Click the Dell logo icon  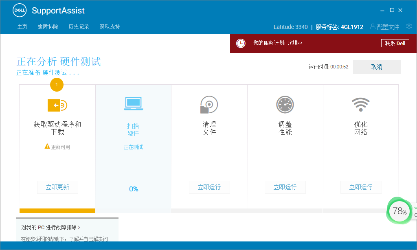[x=19, y=11]
